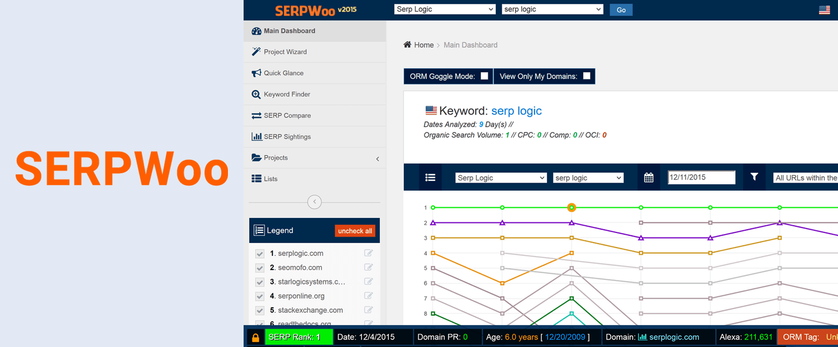Uncheck the seomofo.com legend checkbox

coord(260,268)
